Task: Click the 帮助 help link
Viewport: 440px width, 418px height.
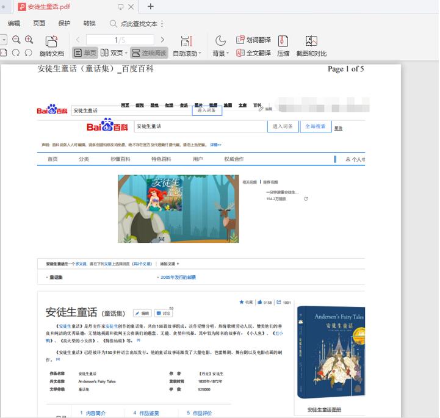Action: click(338, 128)
